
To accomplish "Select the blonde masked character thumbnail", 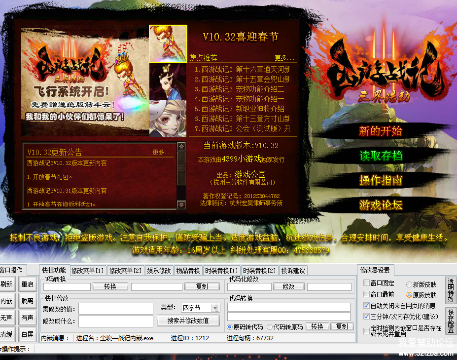I will pyautogui.click(x=168, y=119).
